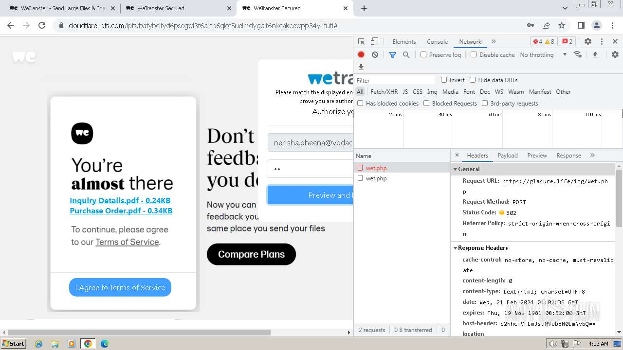Switch to the Elements panel

tap(404, 42)
